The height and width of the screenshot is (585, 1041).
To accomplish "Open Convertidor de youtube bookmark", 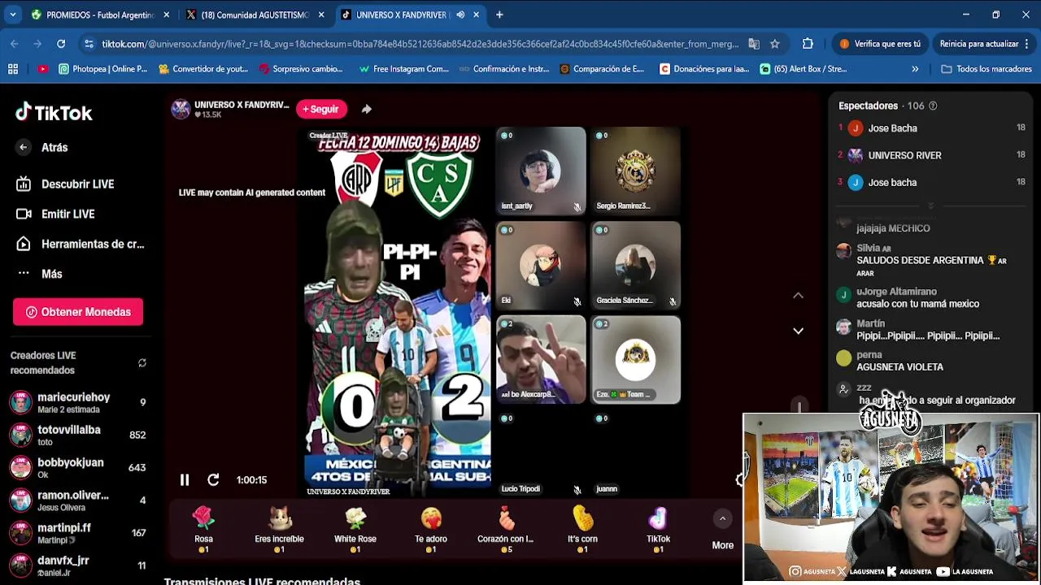I will pyautogui.click(x=203, y=69).
